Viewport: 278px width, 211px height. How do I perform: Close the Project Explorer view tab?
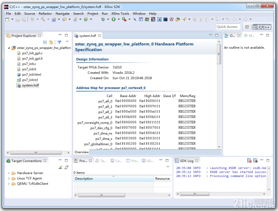(40, 35)
